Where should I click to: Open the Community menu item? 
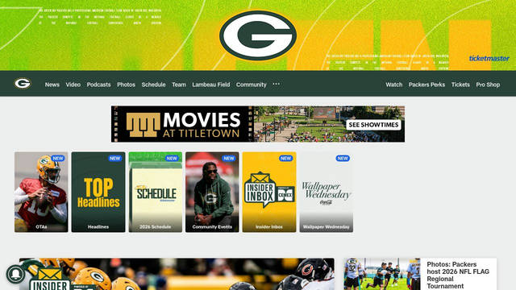click(251, 85)
